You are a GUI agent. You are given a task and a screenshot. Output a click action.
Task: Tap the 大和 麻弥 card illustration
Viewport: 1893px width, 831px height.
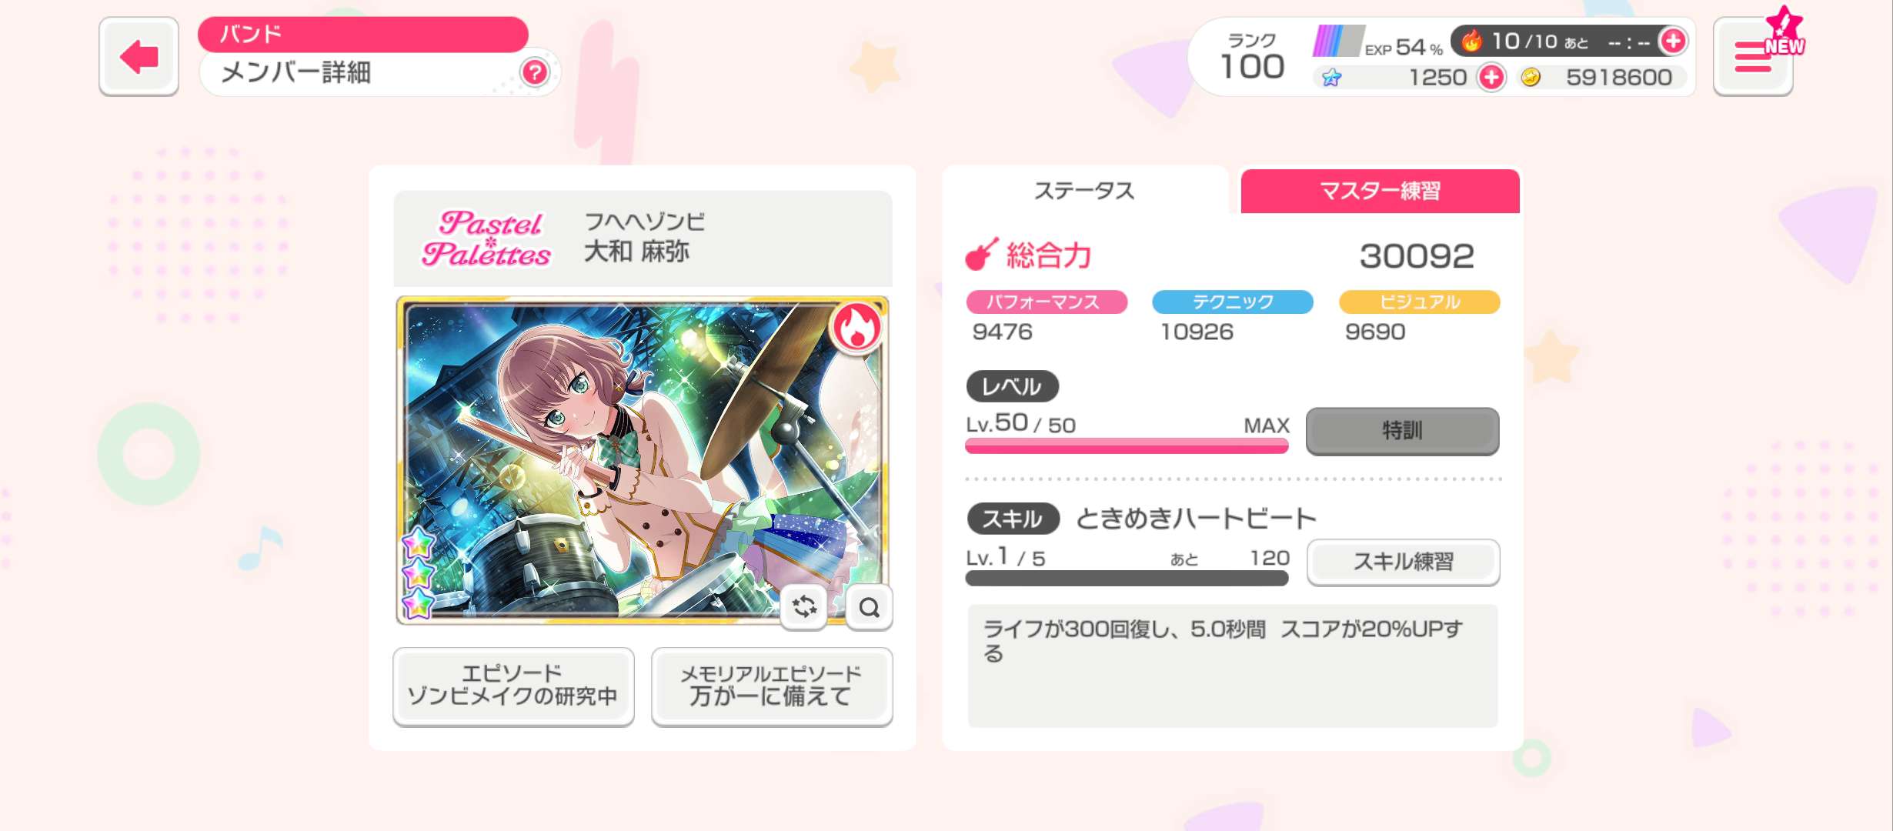(x=643, y=459)
